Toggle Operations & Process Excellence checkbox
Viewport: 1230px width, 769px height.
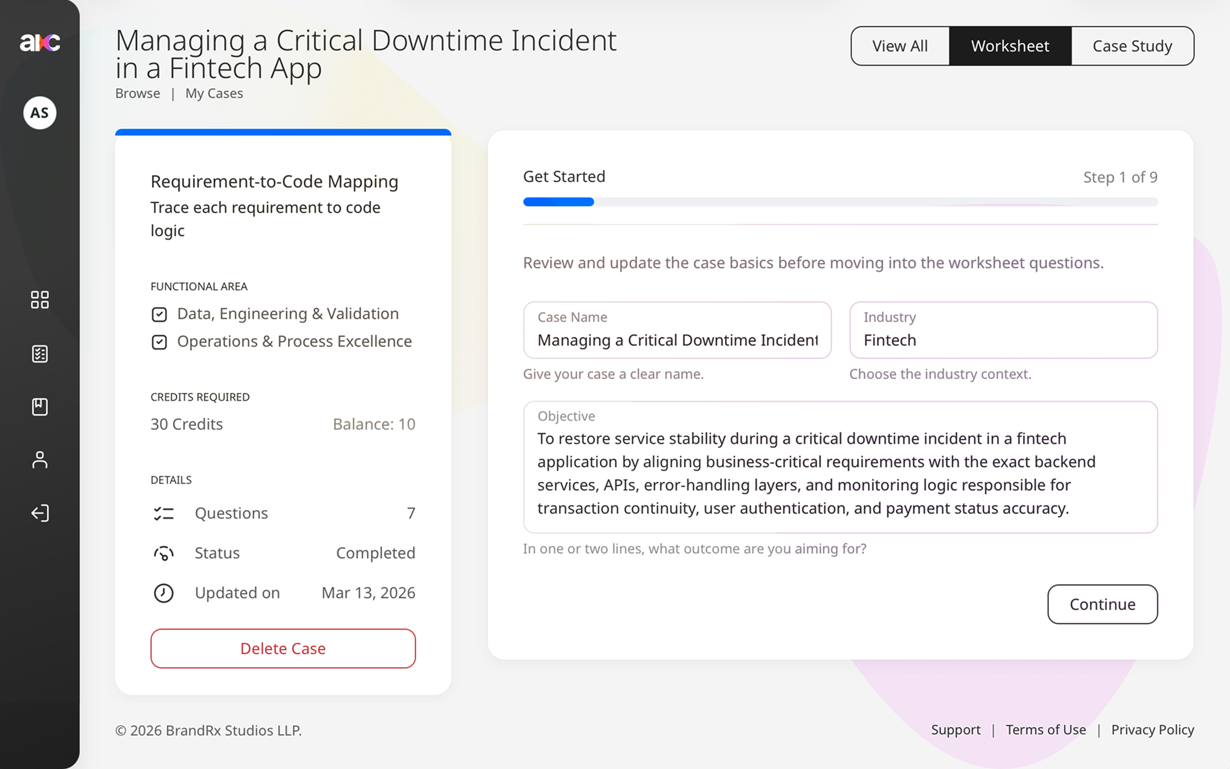(x=159, y=342)
